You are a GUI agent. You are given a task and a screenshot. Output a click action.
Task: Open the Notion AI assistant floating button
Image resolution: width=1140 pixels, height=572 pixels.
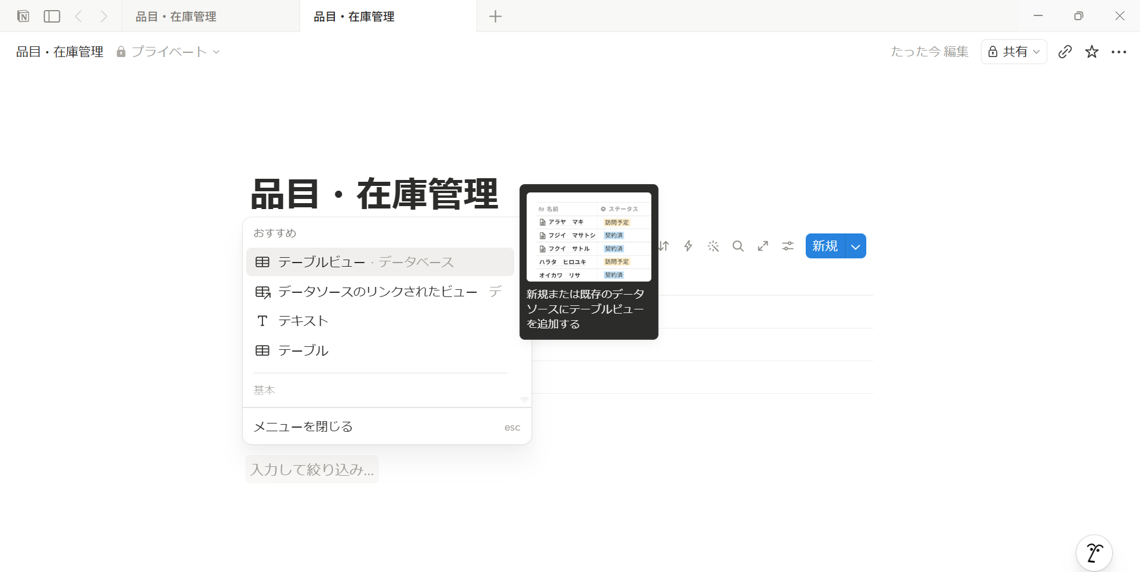(x=1094, y=553)
